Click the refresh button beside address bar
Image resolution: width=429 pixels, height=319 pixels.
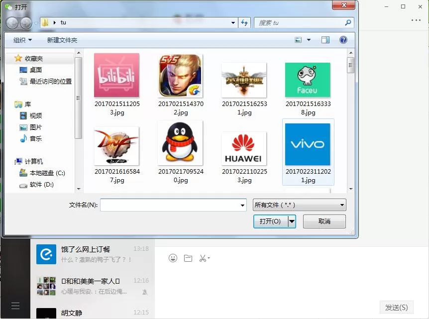[x=244, y=23]
